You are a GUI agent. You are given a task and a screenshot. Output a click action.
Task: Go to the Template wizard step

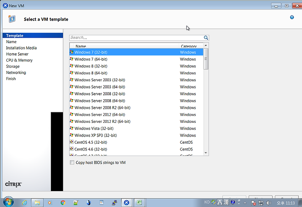[33, 36]
